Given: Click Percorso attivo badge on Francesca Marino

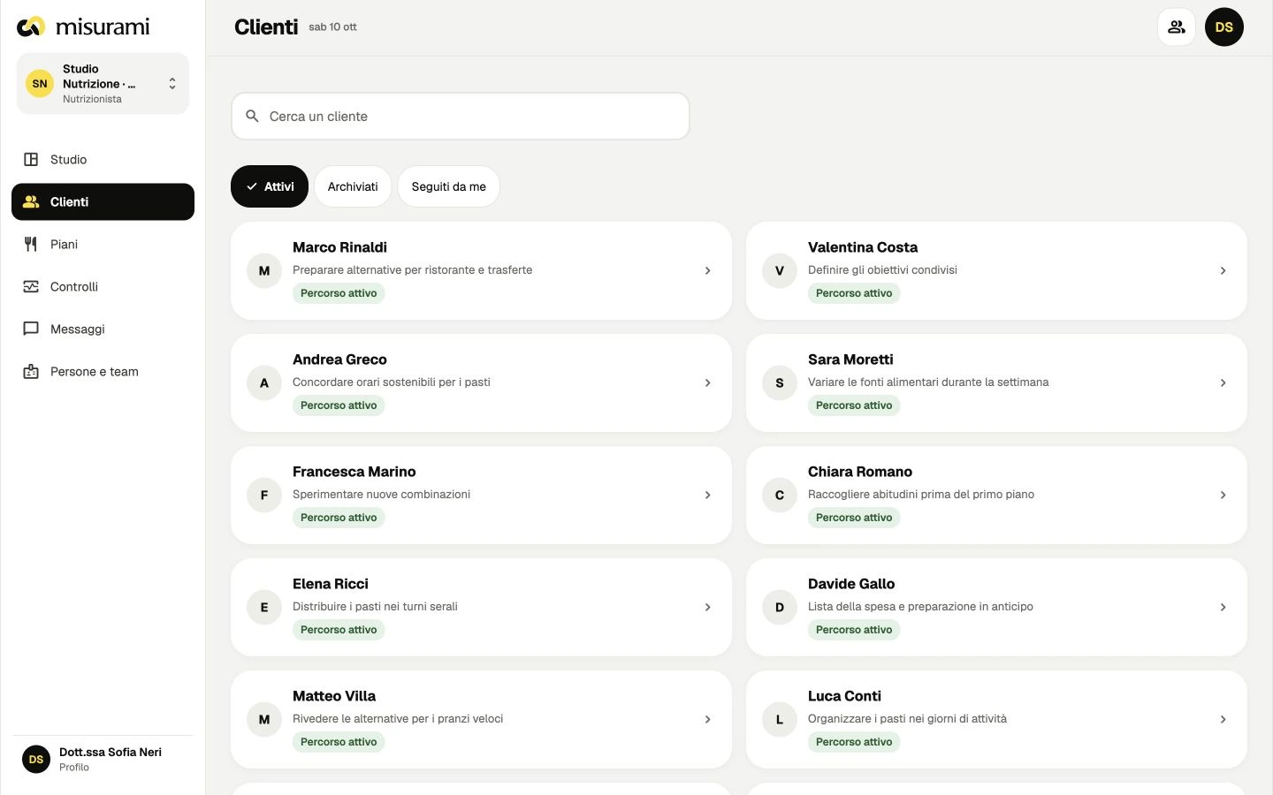Looking at the screenshot, I should coord(339,518).
